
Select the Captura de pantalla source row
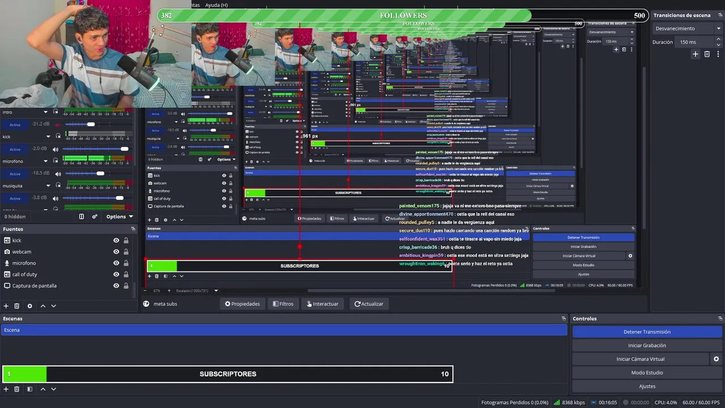point(67,286)
